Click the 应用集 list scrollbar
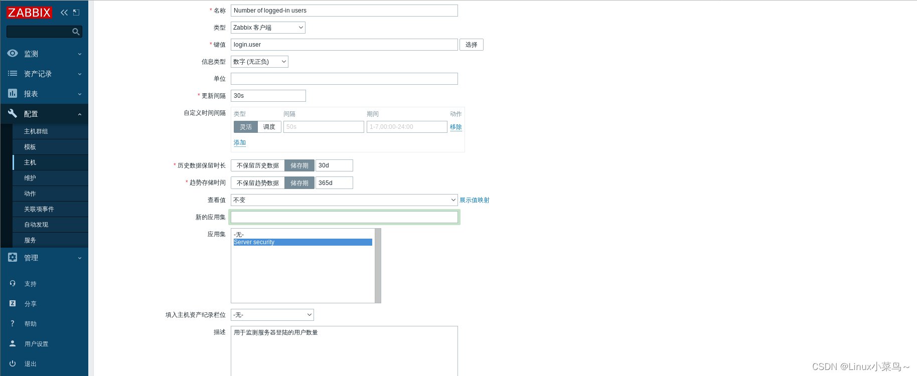The width and height of the screenshot is (917, 376). click(378, 266)
